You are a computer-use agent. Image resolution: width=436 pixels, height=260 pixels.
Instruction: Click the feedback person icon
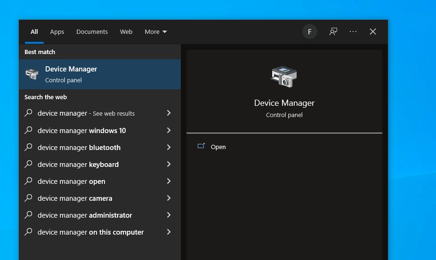click(x=333, y=32)
